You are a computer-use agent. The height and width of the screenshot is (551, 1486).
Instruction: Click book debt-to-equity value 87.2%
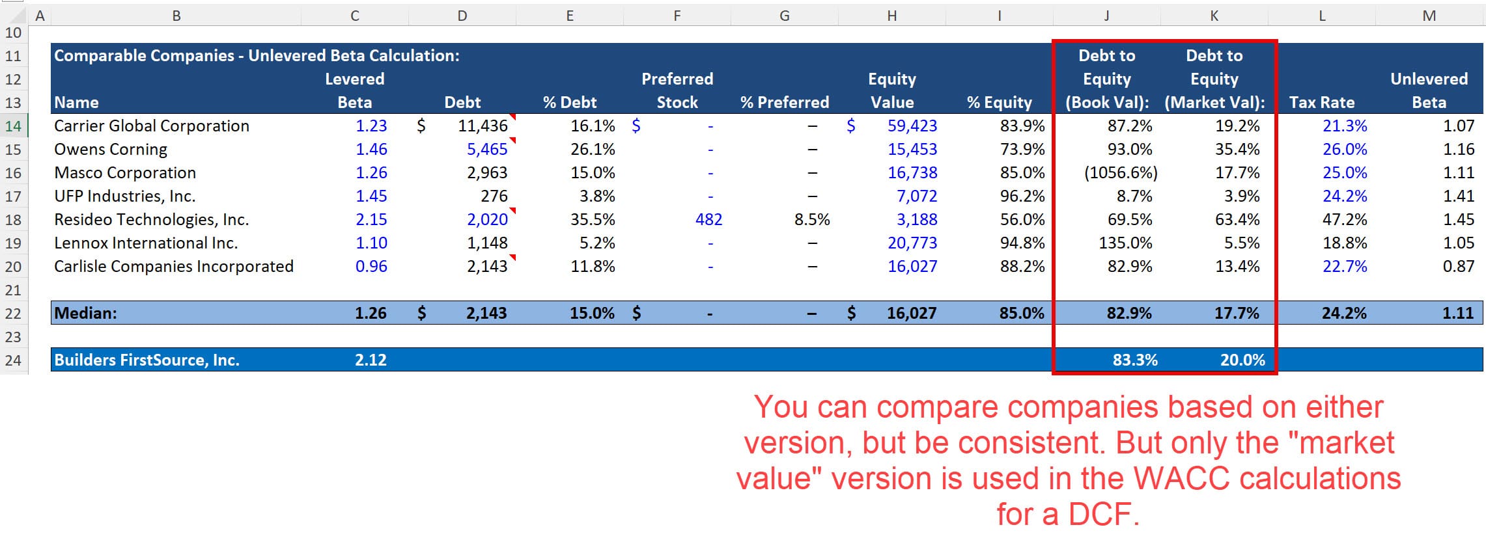[x=1130, y=126]
